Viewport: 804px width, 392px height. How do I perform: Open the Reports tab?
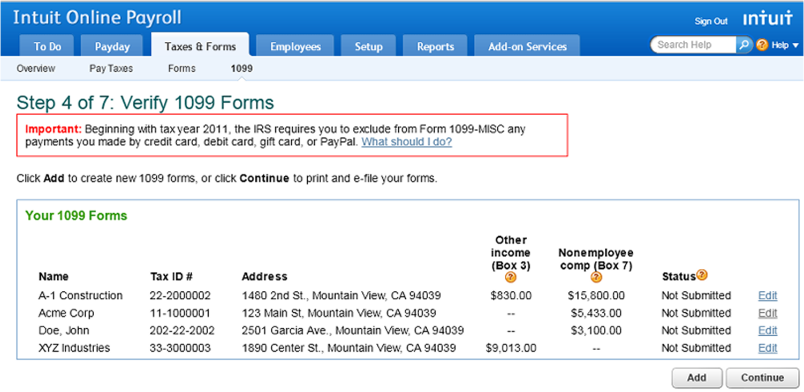[x=435, y=47]
